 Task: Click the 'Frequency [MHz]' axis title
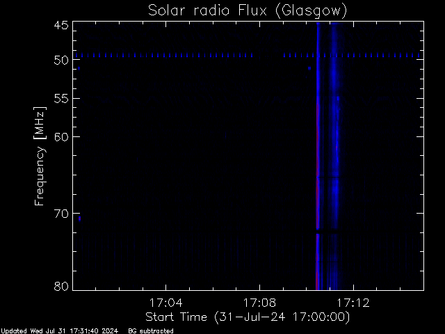pyautogui.click(x=40, y=156)
